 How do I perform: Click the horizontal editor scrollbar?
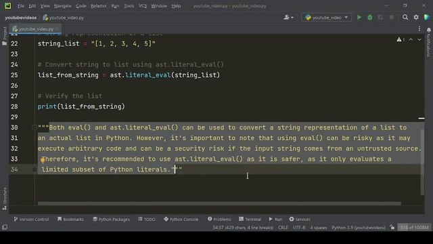[219, 203]
